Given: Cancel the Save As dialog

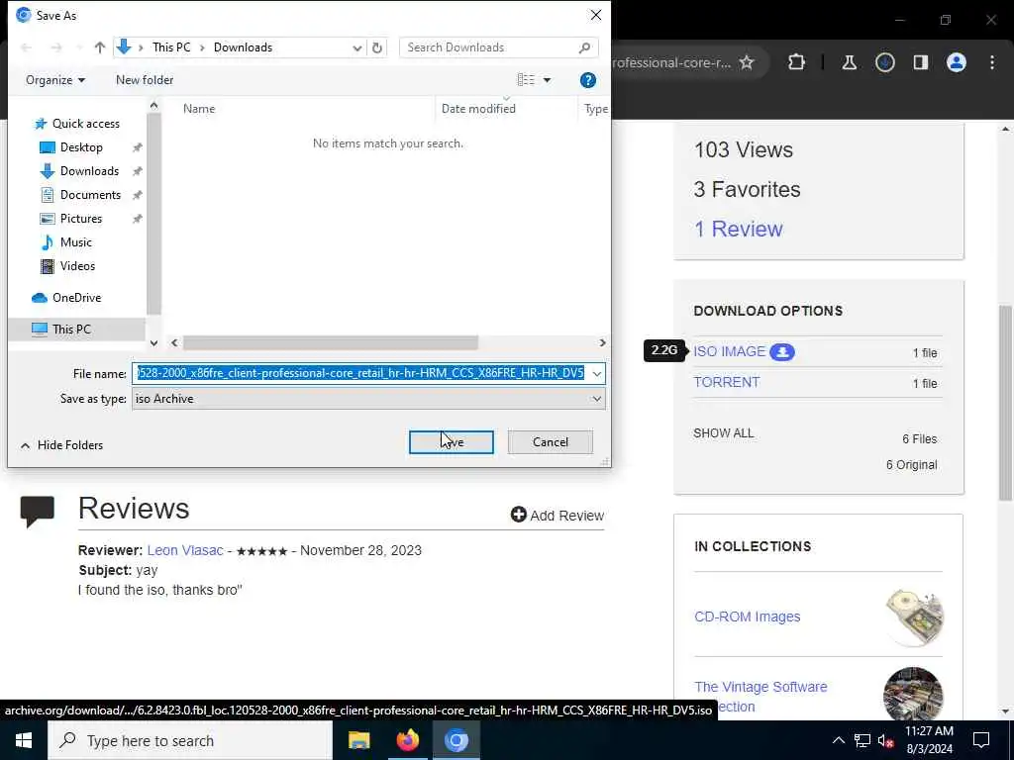Looking at the screenshot, I should point(551,442).
